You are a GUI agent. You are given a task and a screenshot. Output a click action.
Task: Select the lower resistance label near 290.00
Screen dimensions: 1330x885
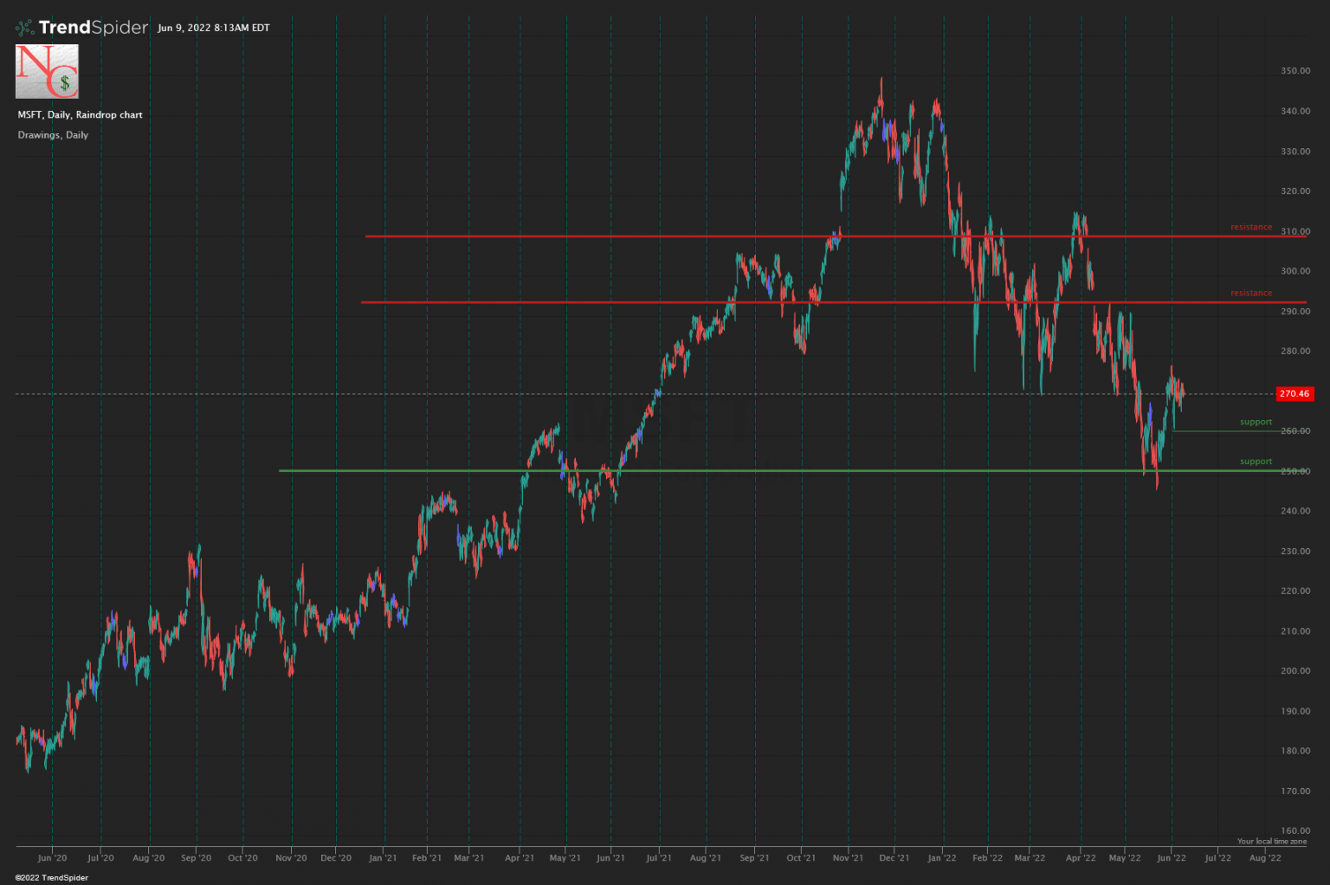pyautogui.click(x=1251, y=294)
